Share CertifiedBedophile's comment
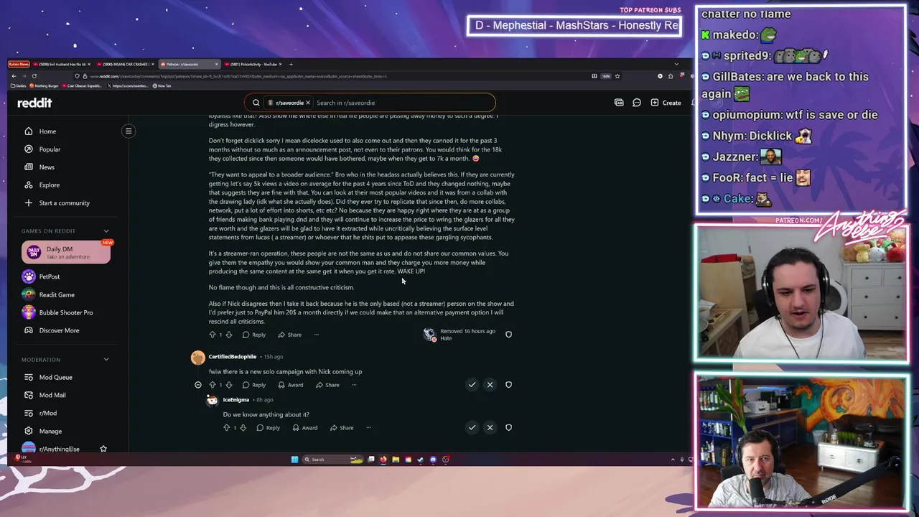Screen dimensions: 919x517 (x=327, y=385)
